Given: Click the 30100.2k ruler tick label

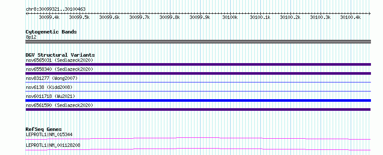Looking at the screenshot, I should (x=290, y=17).
